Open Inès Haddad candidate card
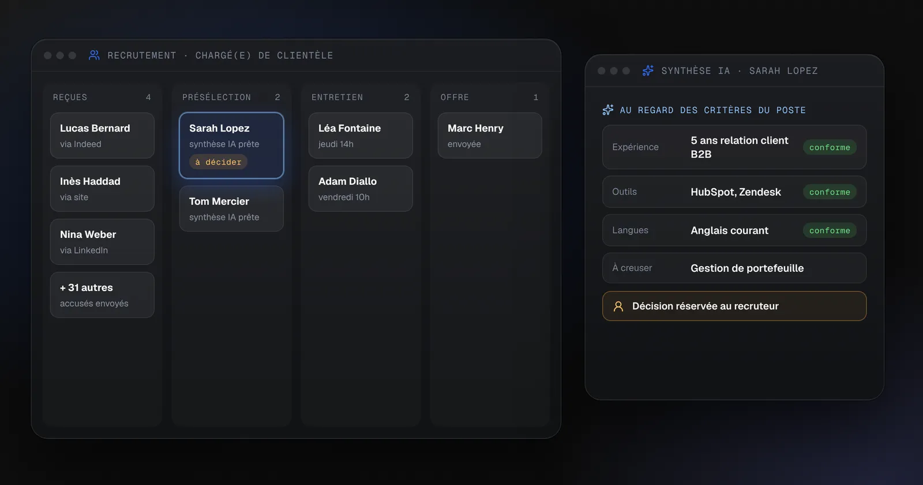 click(x=102, y=189)
